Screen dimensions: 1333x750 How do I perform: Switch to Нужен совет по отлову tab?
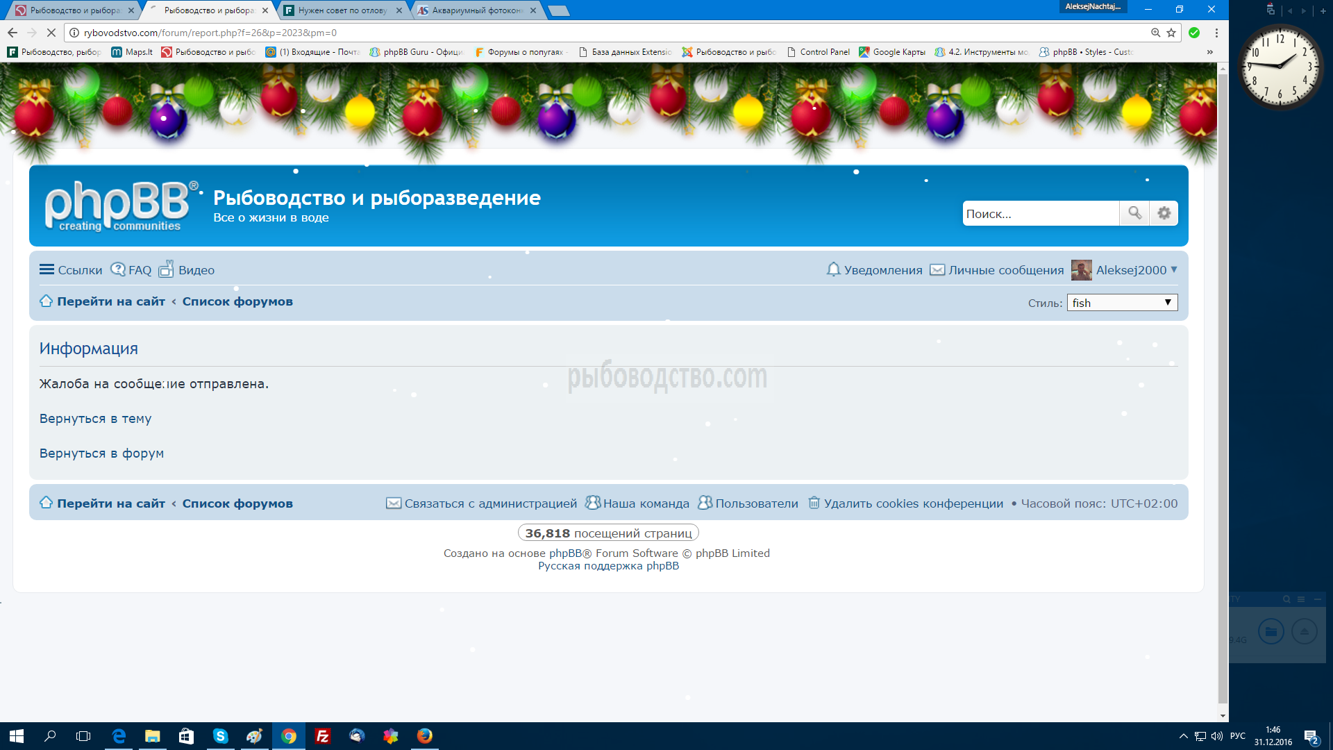[x=342, y=10]
